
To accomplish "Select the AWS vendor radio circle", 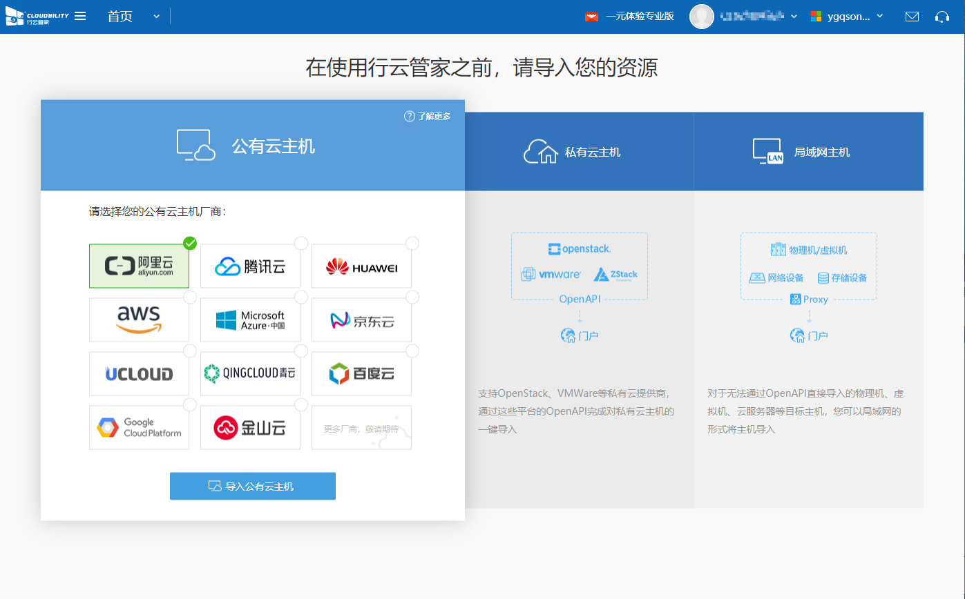I will coord(190,297).
